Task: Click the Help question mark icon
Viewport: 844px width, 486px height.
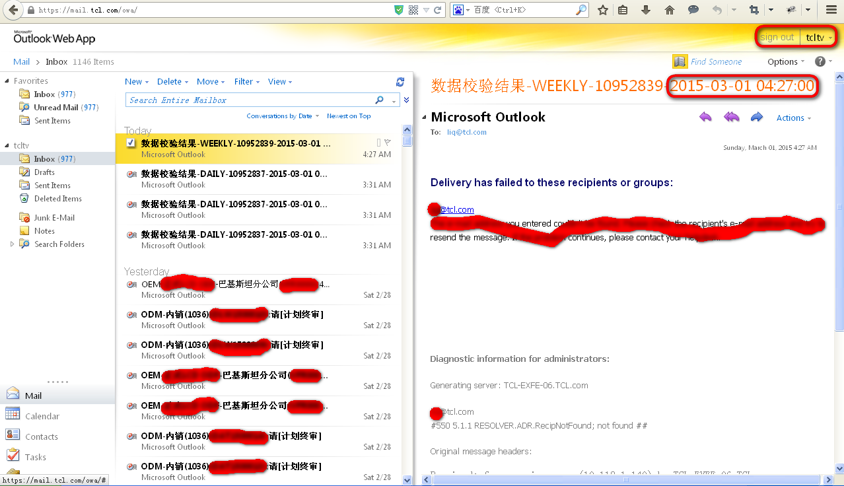Action: click(820, 61)
